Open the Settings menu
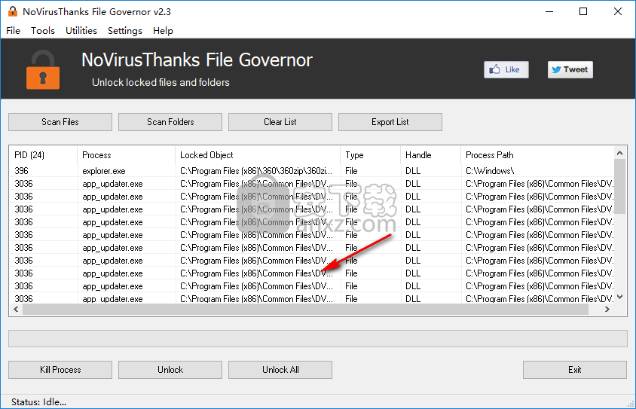This screenshot has width=636, height=409. 125,31
